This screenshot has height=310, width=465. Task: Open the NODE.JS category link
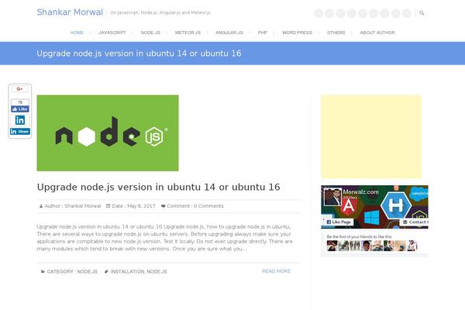[x=87, y=271]
